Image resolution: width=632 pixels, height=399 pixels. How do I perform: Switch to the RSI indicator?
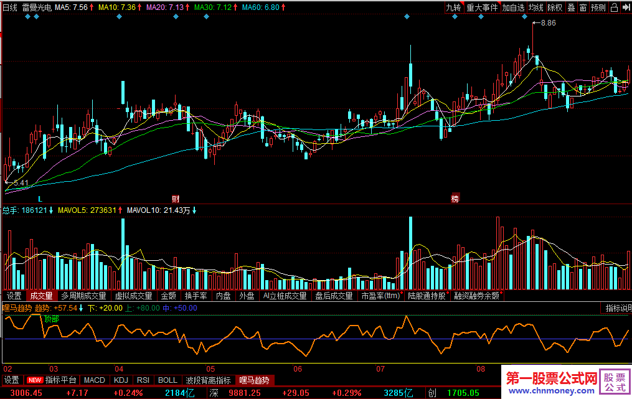click(x=143, y=380)
